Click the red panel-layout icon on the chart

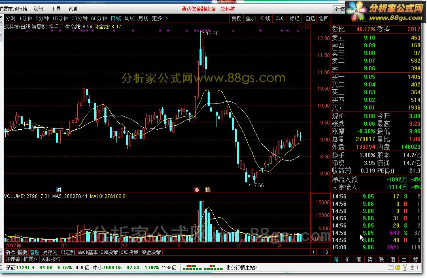pyautogui.click(x=307, y=27)
